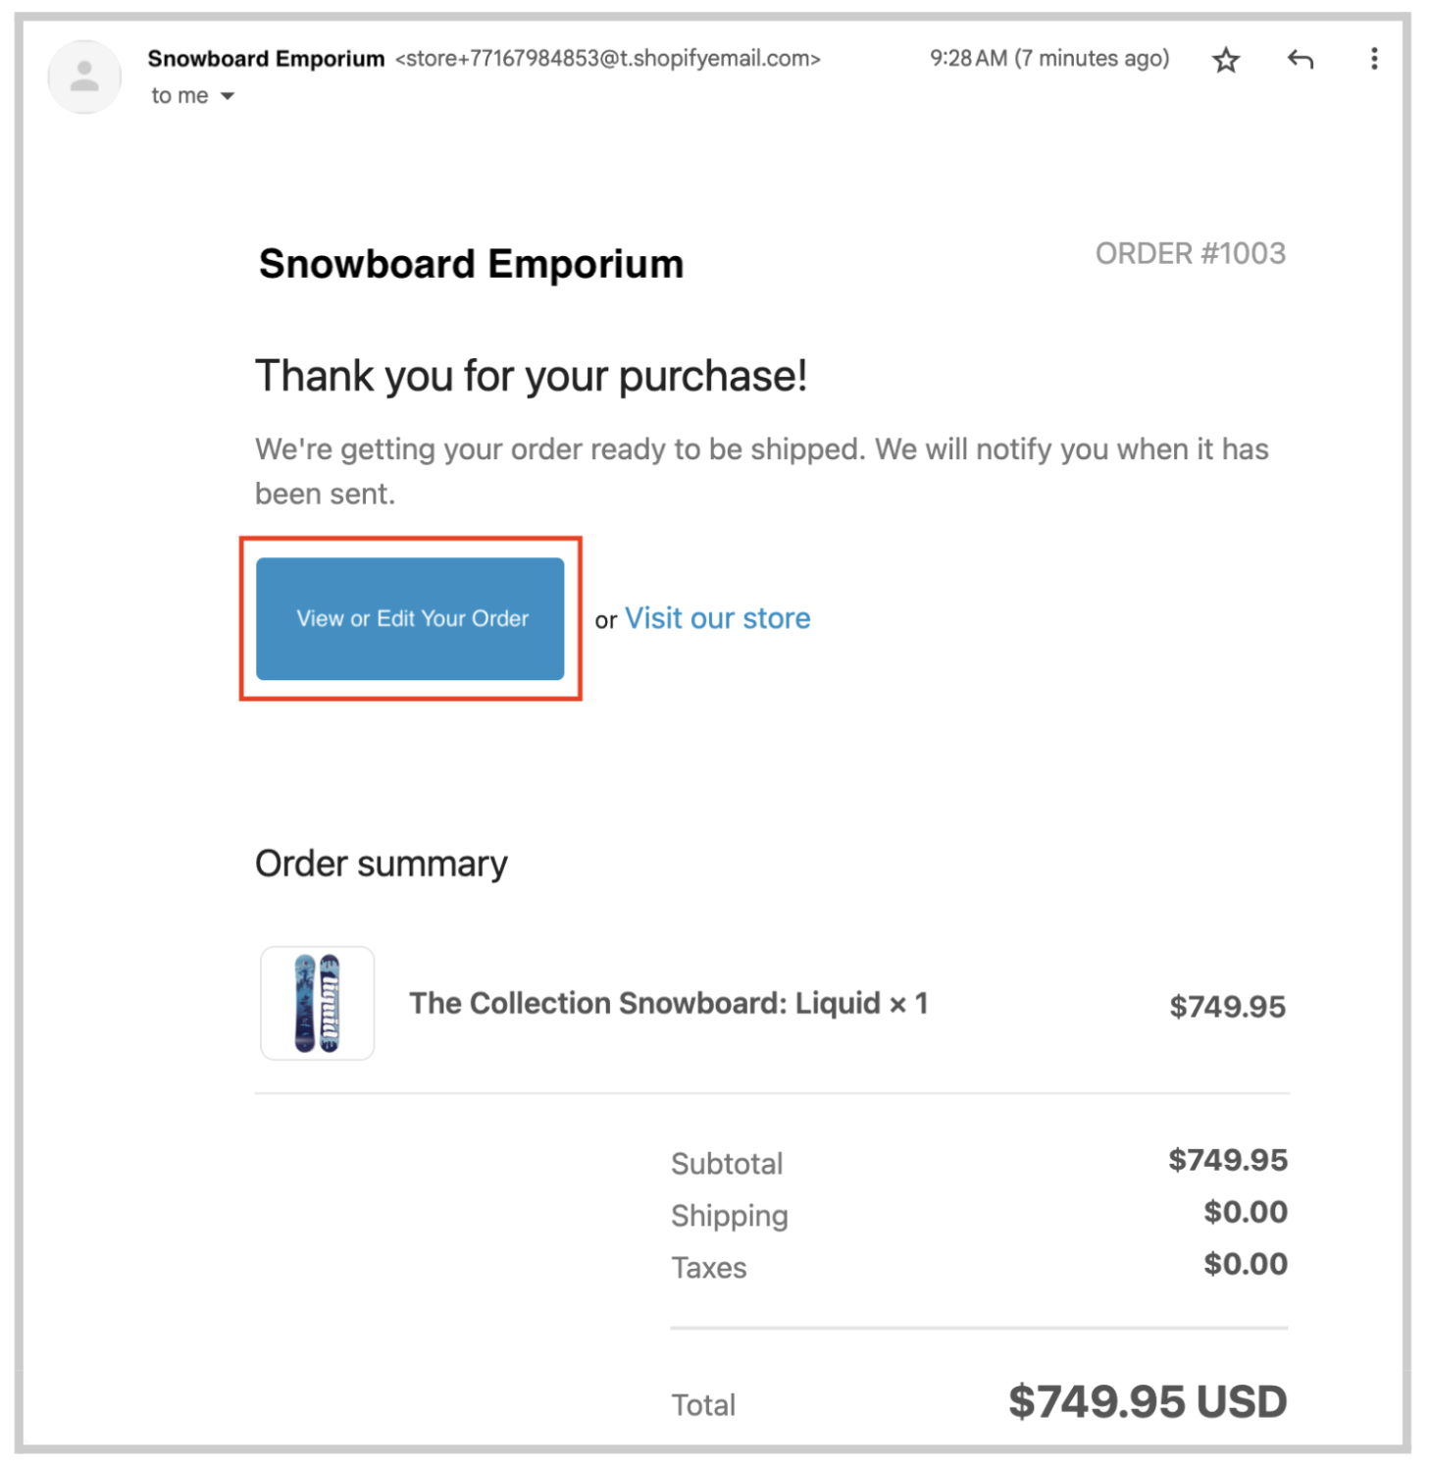This screenshot has width=1430, height=1470.
Task: Click the reply arrow icon
Action: pos(1300,61)
